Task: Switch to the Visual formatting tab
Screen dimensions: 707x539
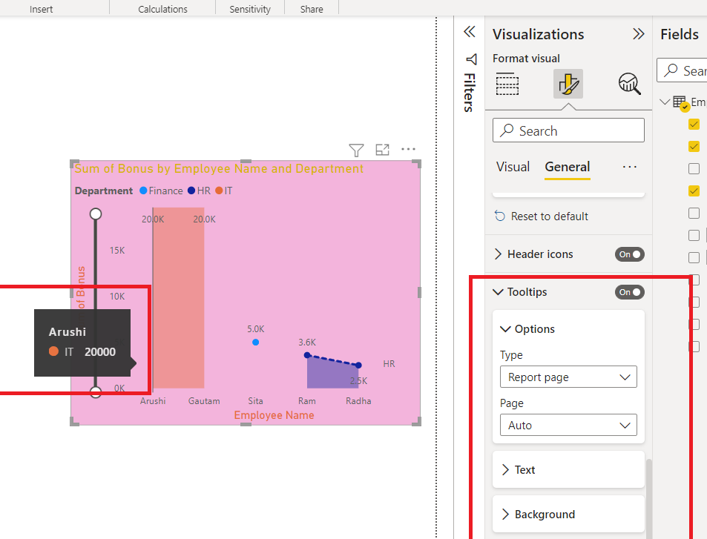Action: click(513, 167)
